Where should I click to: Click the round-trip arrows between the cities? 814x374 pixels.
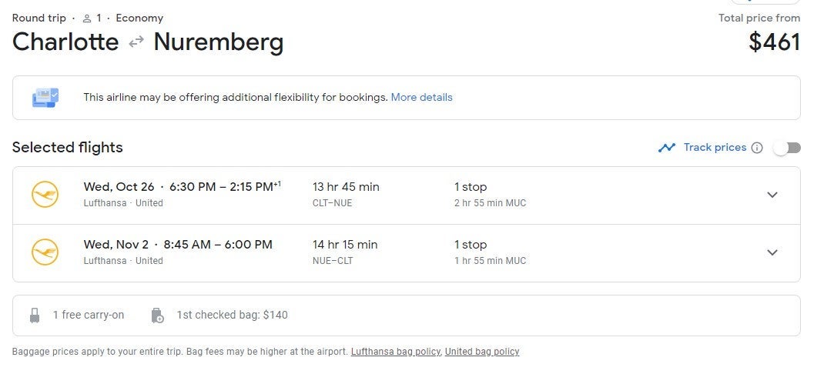click(x=136, y=42)
